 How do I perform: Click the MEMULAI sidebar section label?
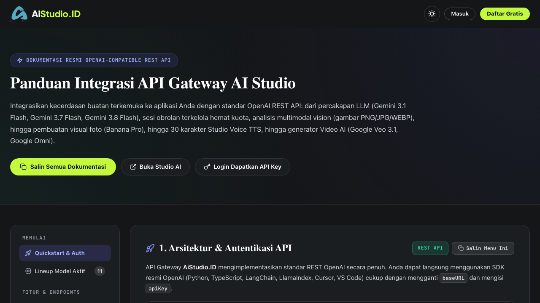[34, 238]
